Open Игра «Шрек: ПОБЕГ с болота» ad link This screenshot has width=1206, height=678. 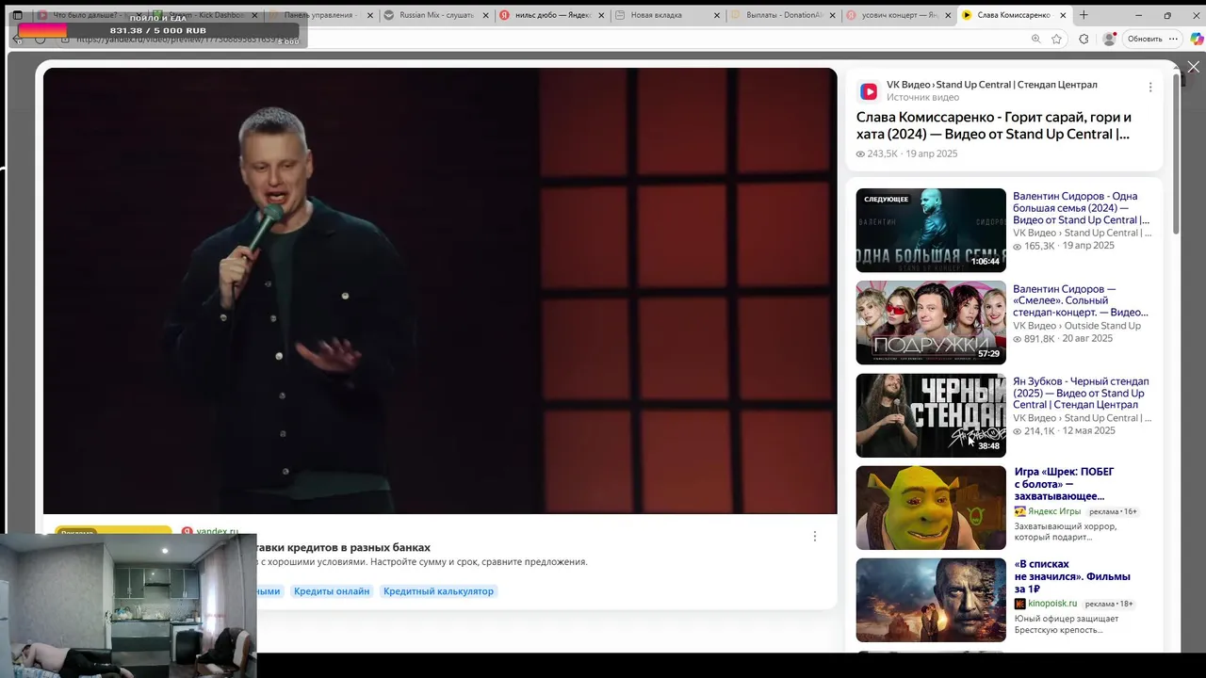pos(1064,484)
